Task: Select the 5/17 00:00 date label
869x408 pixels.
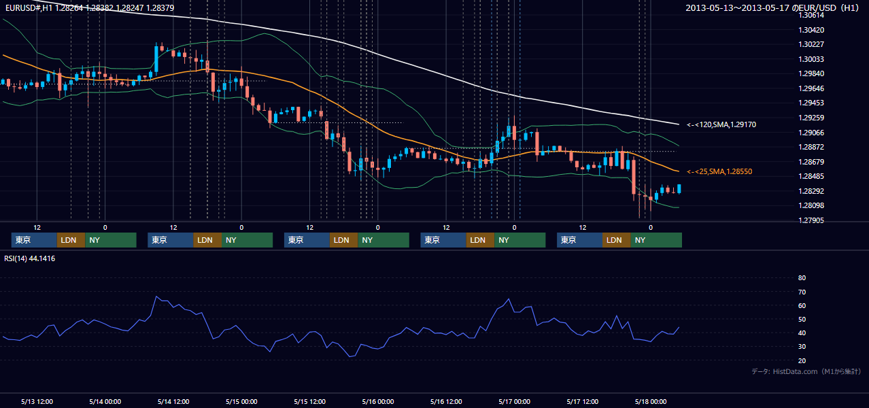Action: [514, 401]
